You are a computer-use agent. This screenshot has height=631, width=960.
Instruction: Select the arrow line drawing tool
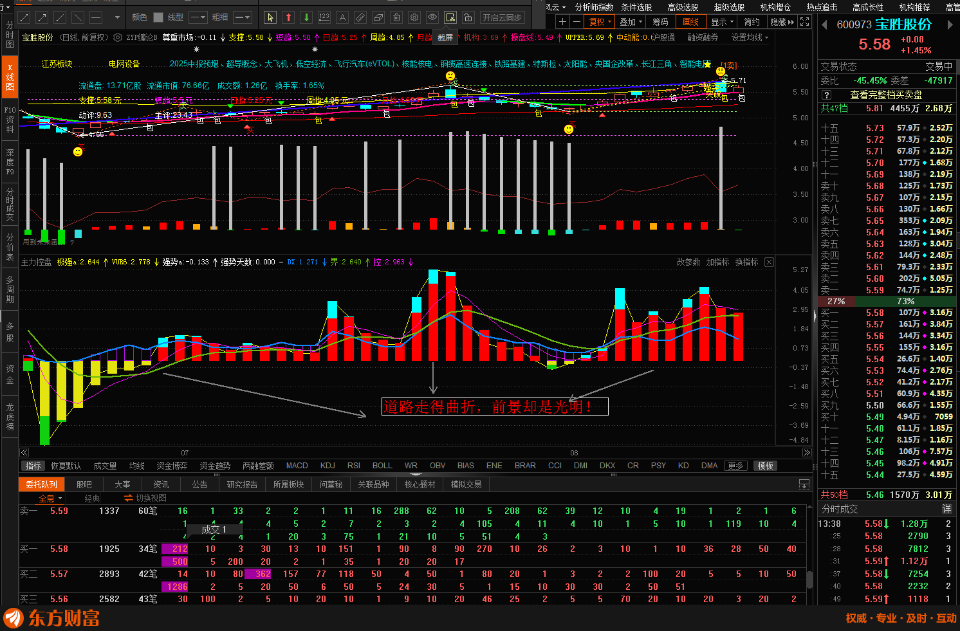[42, 17]
